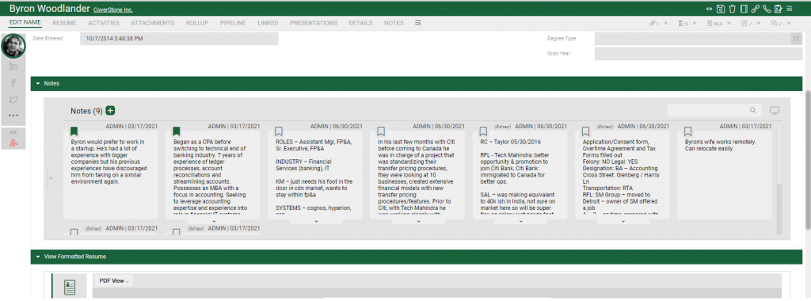This screenshot has height=301, width=811.
Task: Collapse the Notes section header
Action: coord(38,83)
